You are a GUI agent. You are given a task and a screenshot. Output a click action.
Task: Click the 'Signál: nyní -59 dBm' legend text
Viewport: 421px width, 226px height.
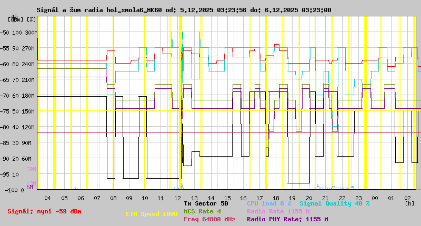click(45, 211)
